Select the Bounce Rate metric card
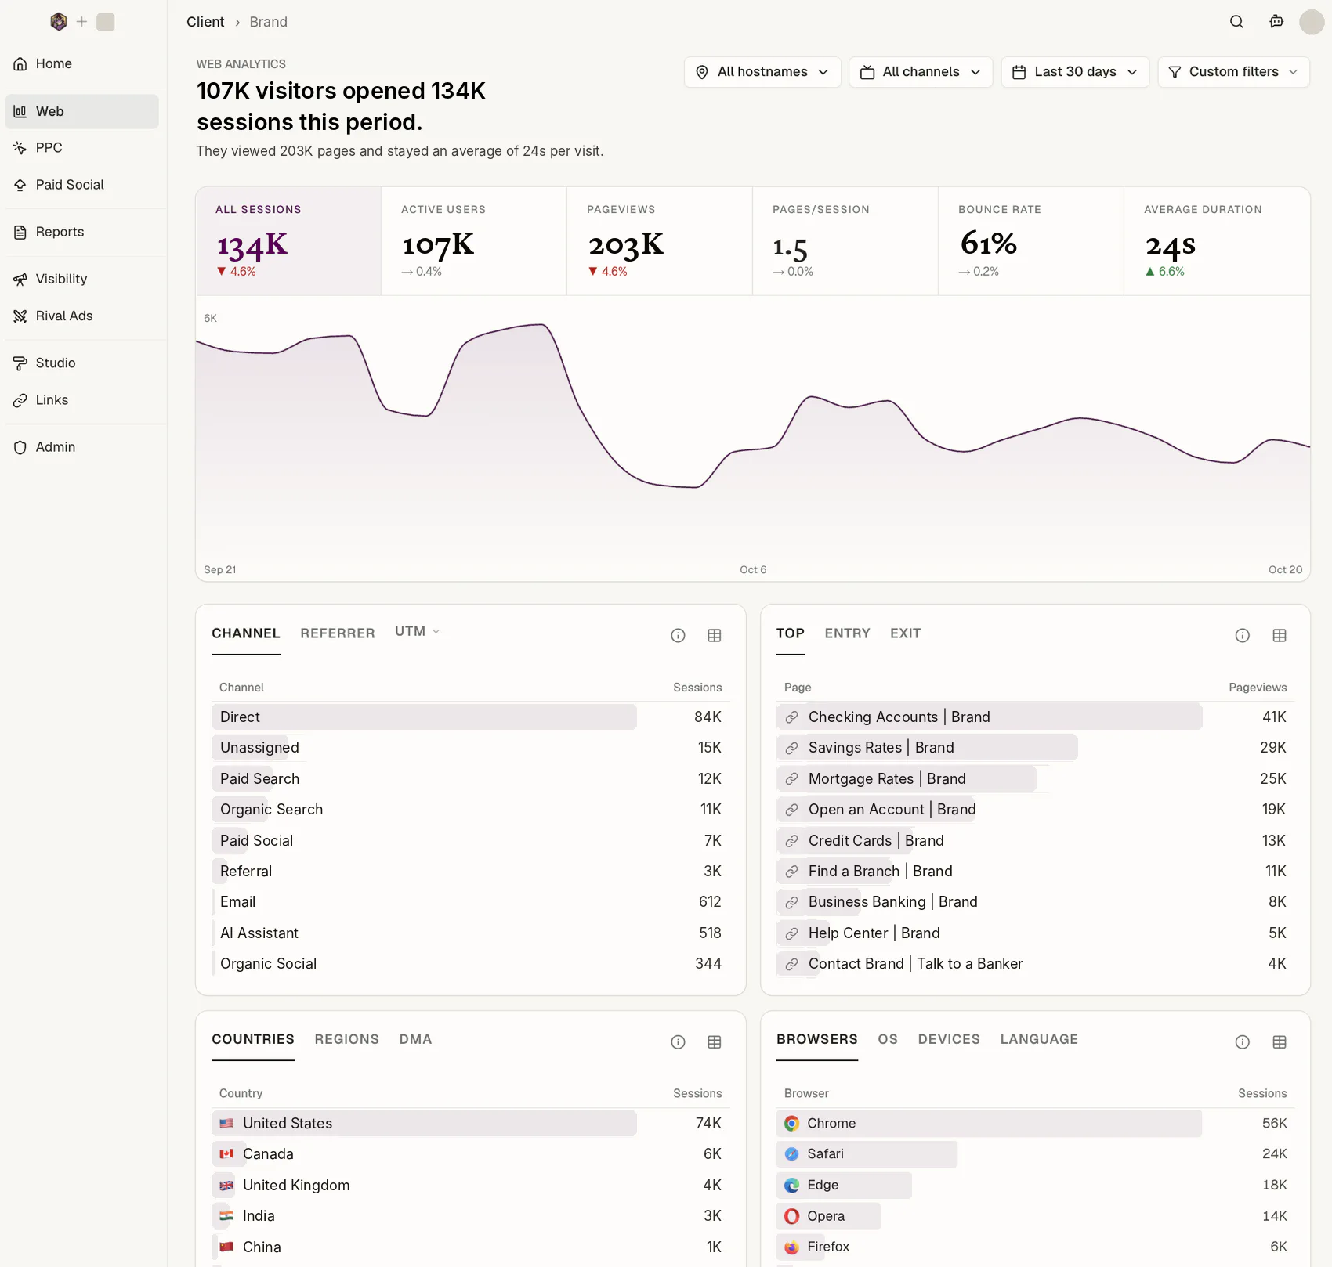 pos(1030,241)
